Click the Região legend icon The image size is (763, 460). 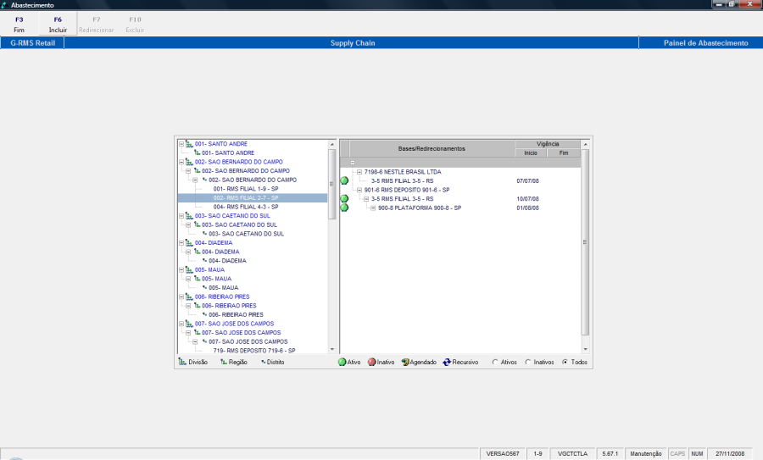[x=224, y=362]
